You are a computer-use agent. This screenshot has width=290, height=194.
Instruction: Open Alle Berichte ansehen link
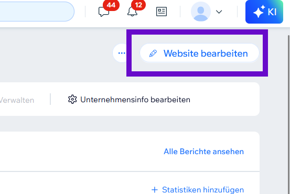204,152
